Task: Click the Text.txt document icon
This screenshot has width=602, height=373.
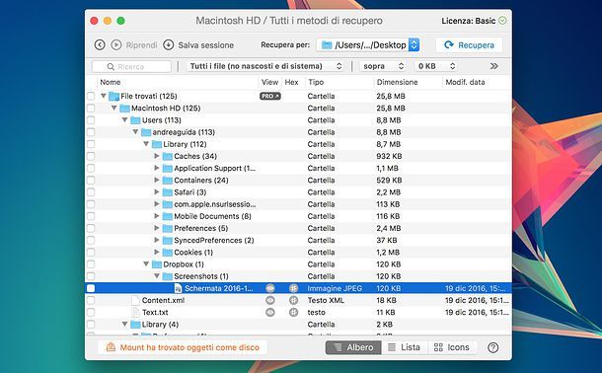Action: point(135,313)
